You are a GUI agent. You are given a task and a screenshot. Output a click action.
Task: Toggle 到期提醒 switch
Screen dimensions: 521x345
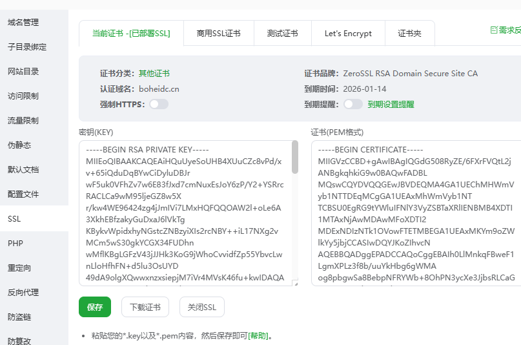tap(353, 105)
